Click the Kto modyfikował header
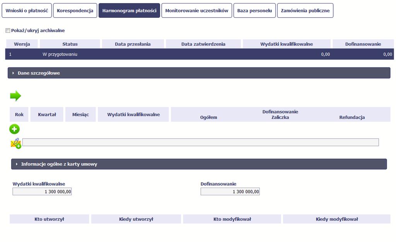Image resolution: width=396 pixels, height=242 pixels. 232,219
